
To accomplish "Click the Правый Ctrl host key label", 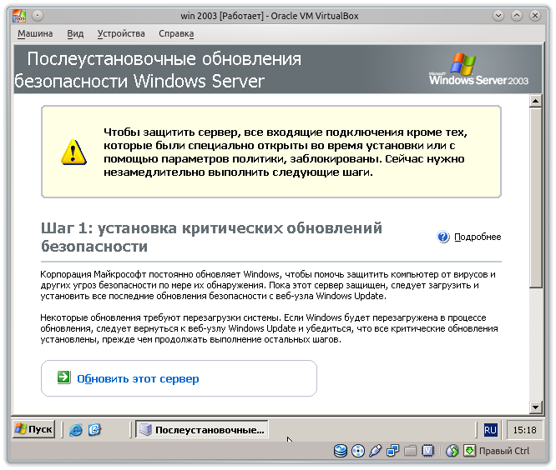I will [x=504, y=451].
